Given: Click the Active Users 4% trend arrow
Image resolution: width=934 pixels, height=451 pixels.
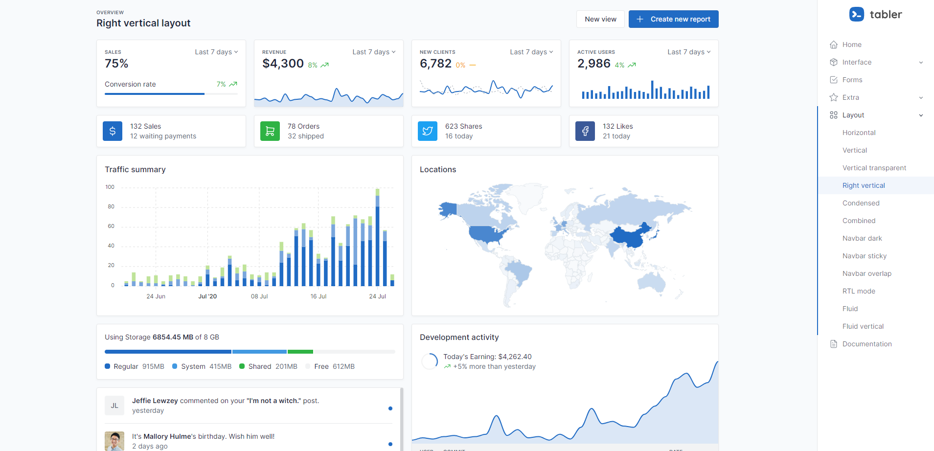Looking at the screenshot, I should coord(632,65).
